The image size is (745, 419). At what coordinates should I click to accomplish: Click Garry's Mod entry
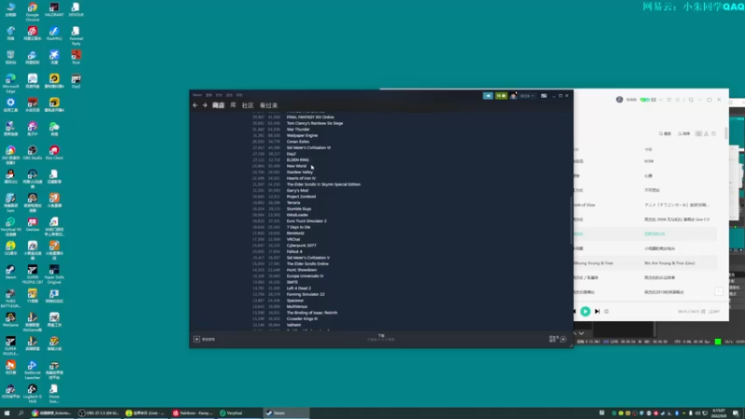297,191
